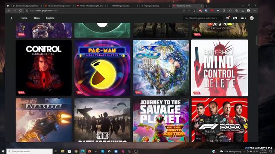The height and width of the screenshot is (154, 275).
Task: Open the Stadia gift/notifications icon
Action: click(x=228, y=18)
